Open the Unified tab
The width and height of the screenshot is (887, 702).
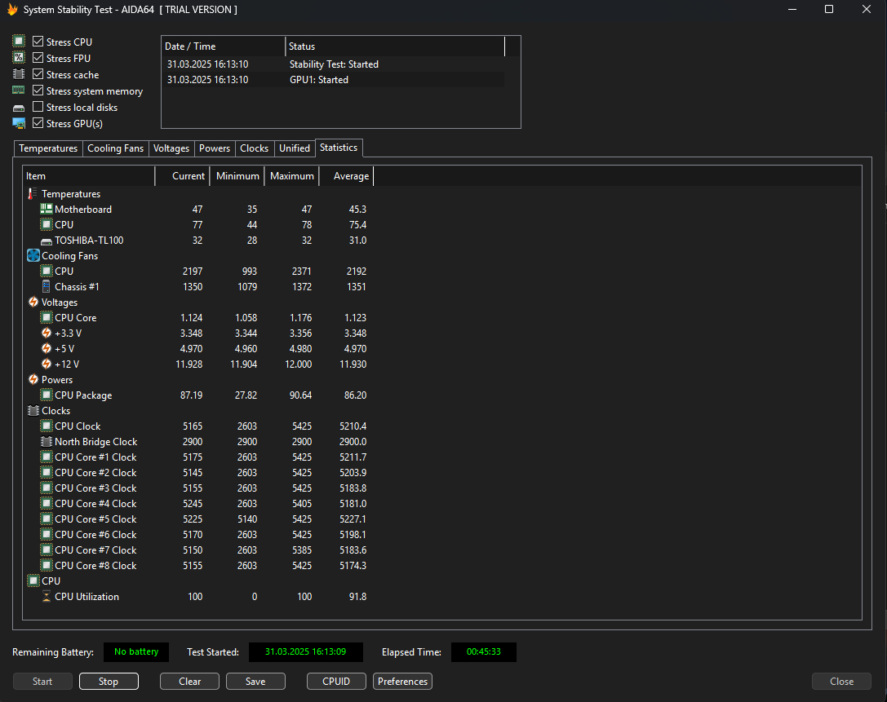(295, 148)
